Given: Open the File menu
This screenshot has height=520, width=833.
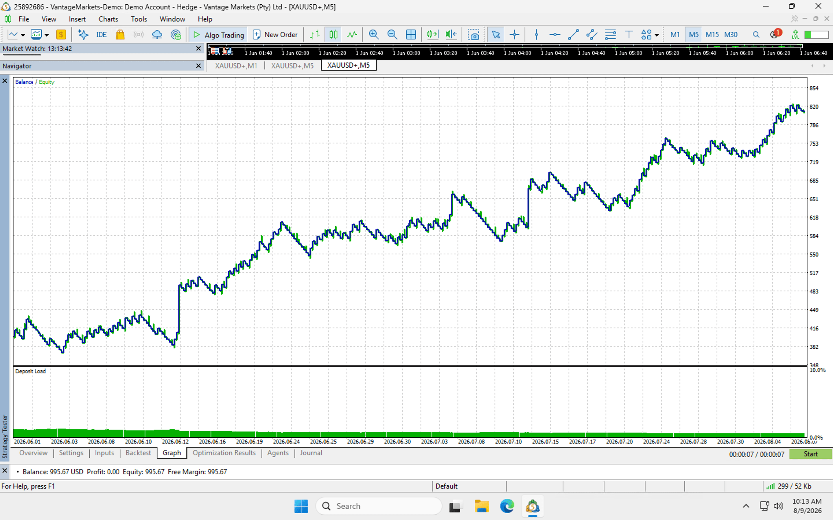Looking at the screenshot, I should (x=24, y=19).
